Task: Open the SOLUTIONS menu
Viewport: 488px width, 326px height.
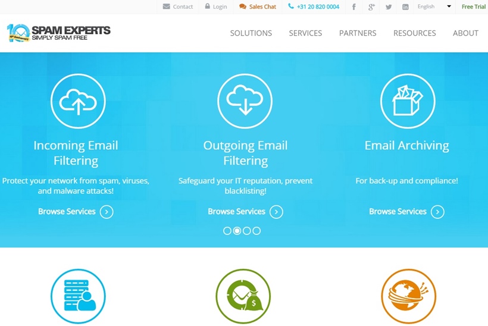Action: tap(251, 33)
